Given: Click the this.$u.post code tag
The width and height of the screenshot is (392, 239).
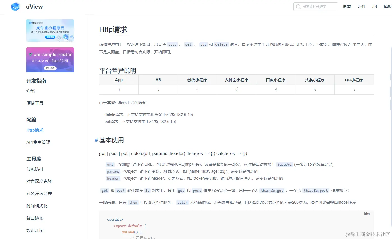Looking at the screenshot, I should pos(316,191).
